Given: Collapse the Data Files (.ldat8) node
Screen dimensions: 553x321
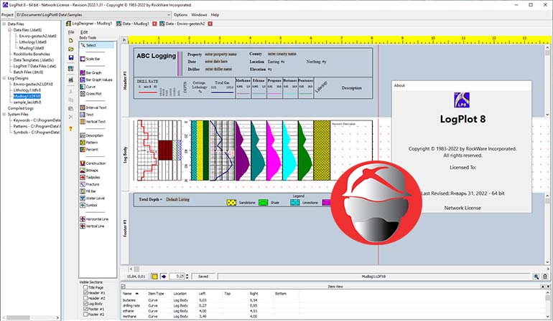Looking at the screenshot, I should coord(10,30).
